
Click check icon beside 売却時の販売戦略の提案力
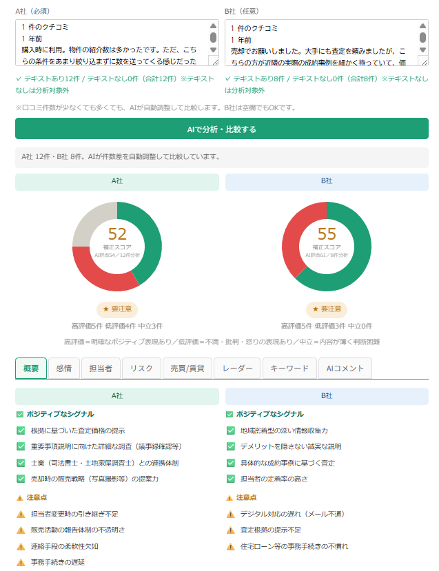click(21, 479)
